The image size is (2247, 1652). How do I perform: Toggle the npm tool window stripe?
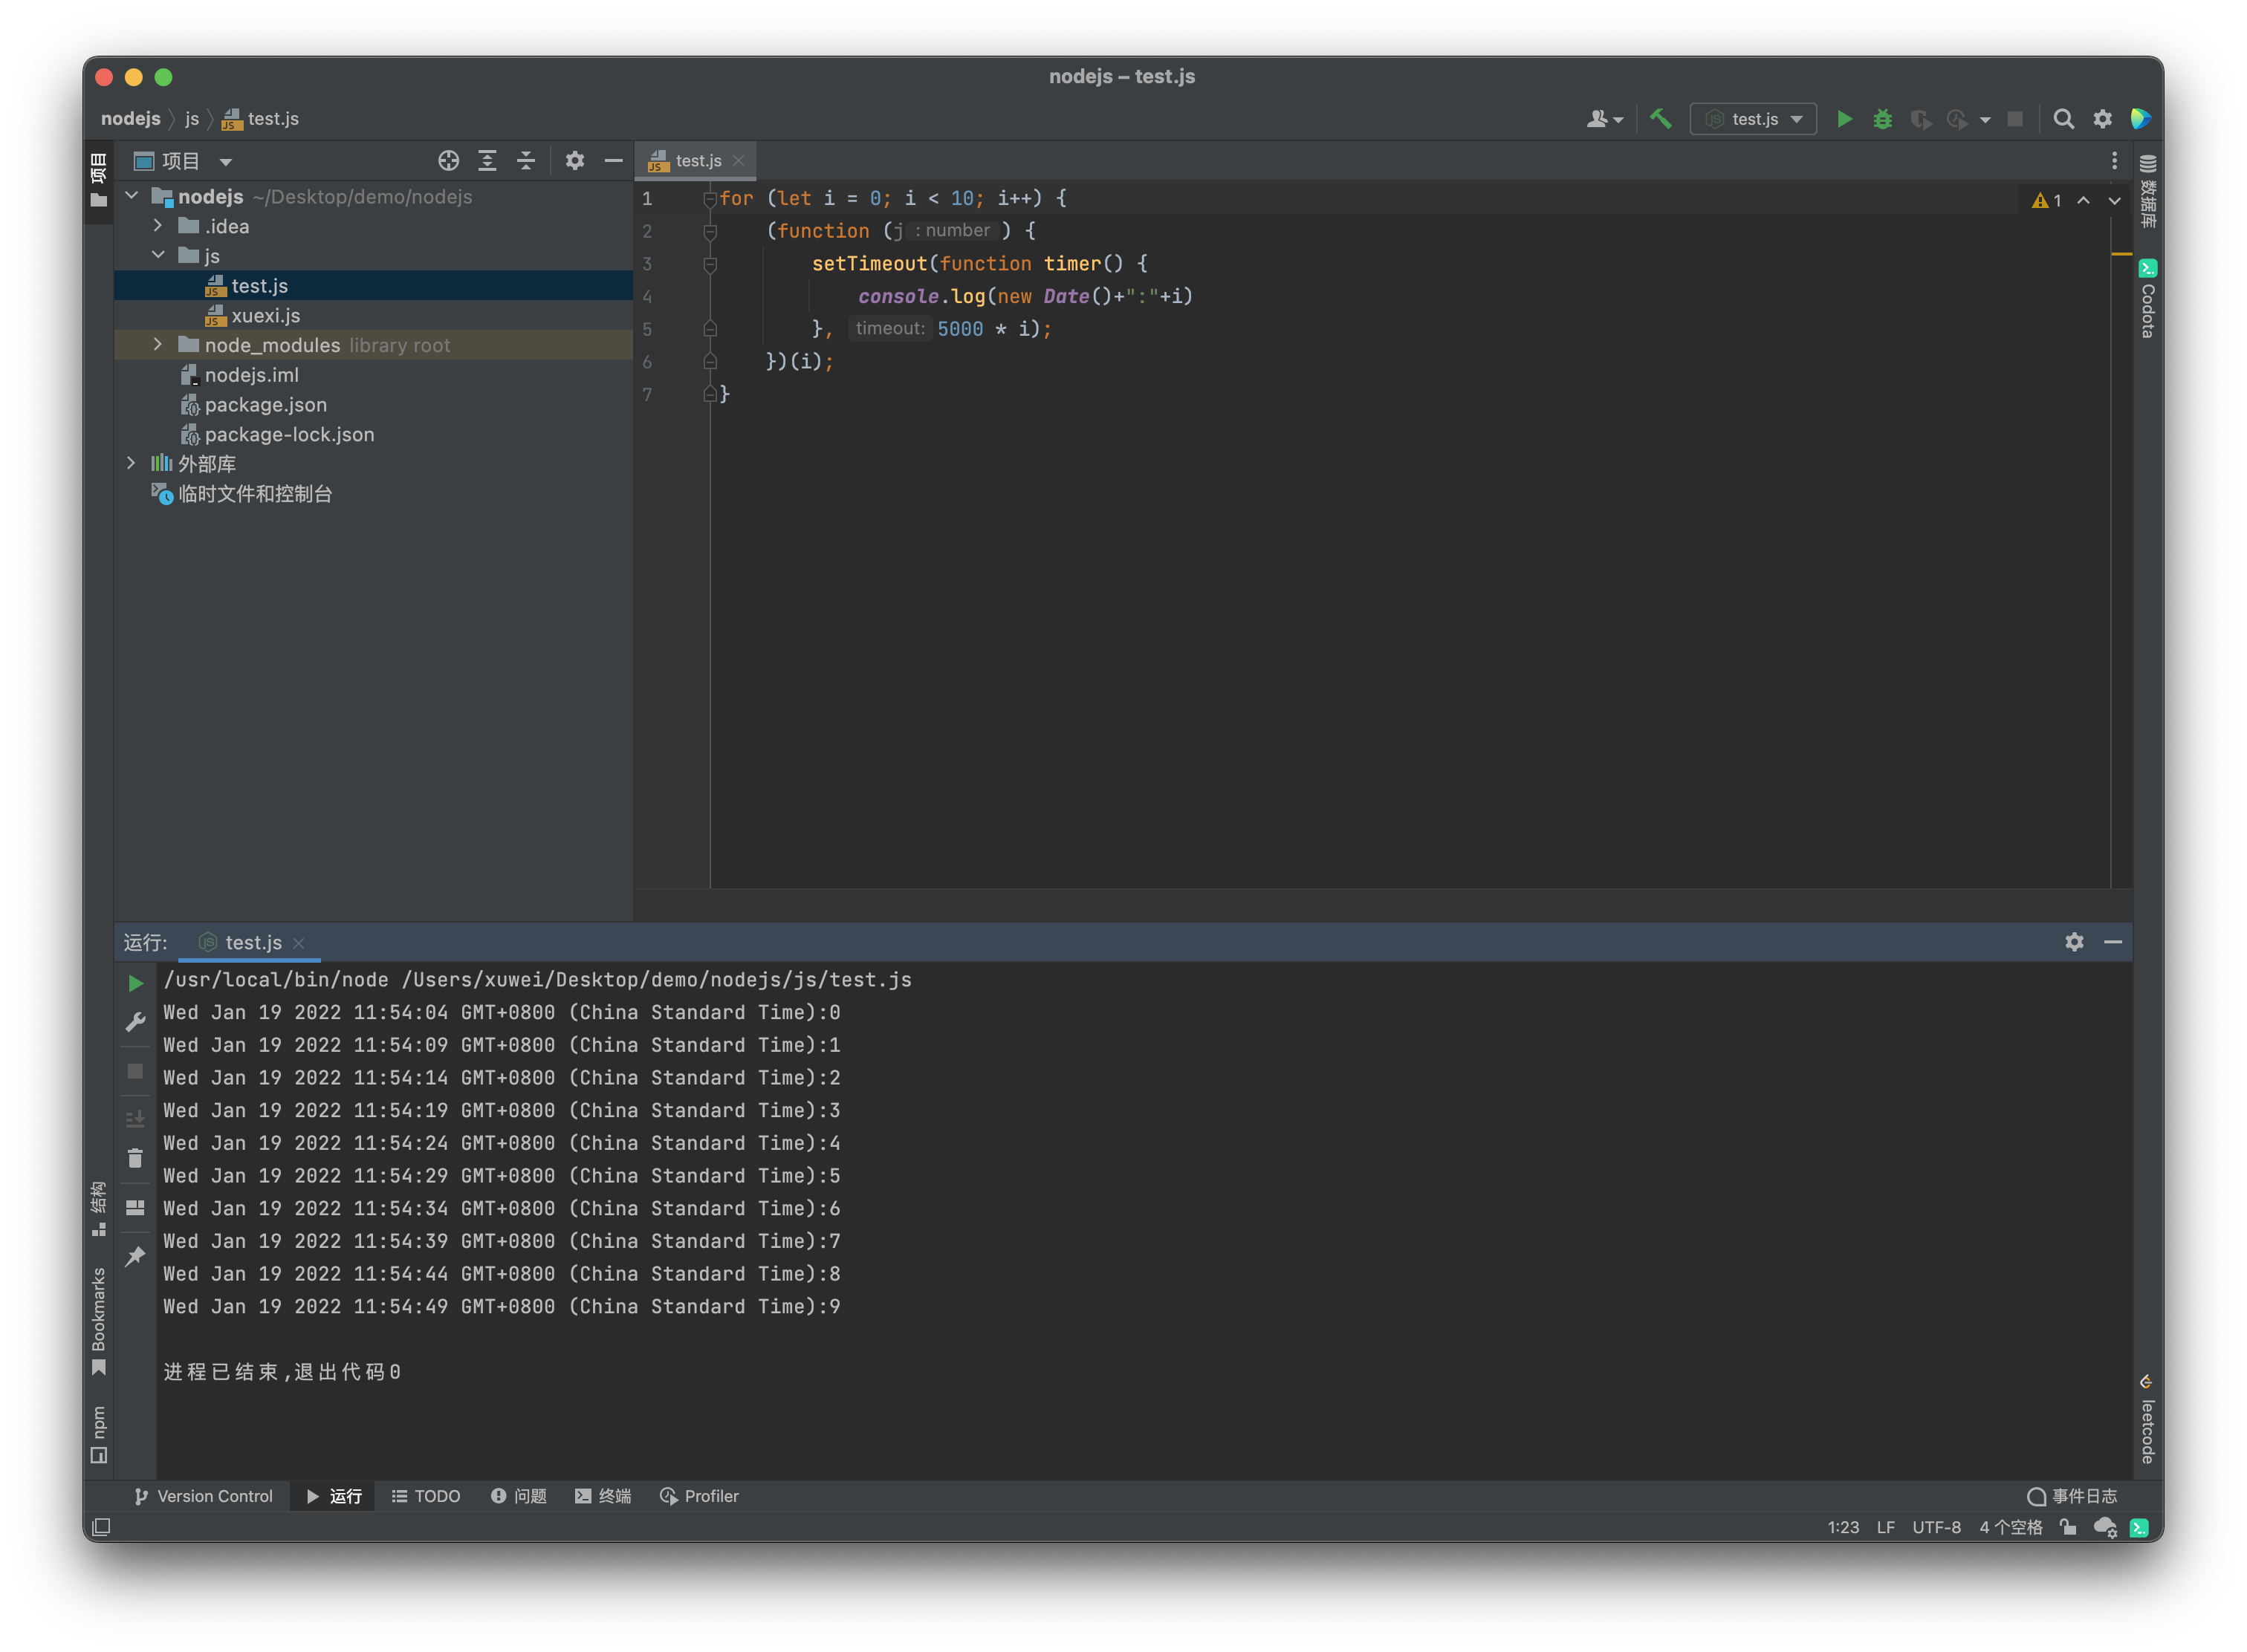click(98, 1433)
